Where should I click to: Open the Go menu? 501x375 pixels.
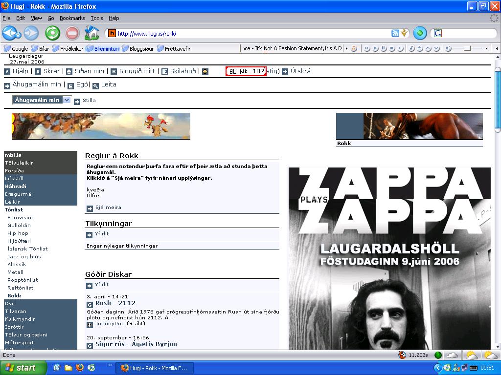[50, 18]
